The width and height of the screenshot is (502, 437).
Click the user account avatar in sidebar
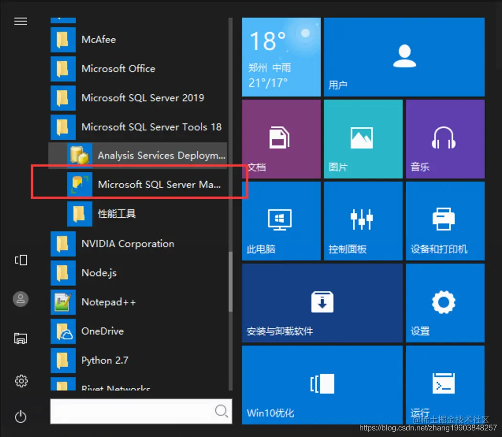[21, 299]
